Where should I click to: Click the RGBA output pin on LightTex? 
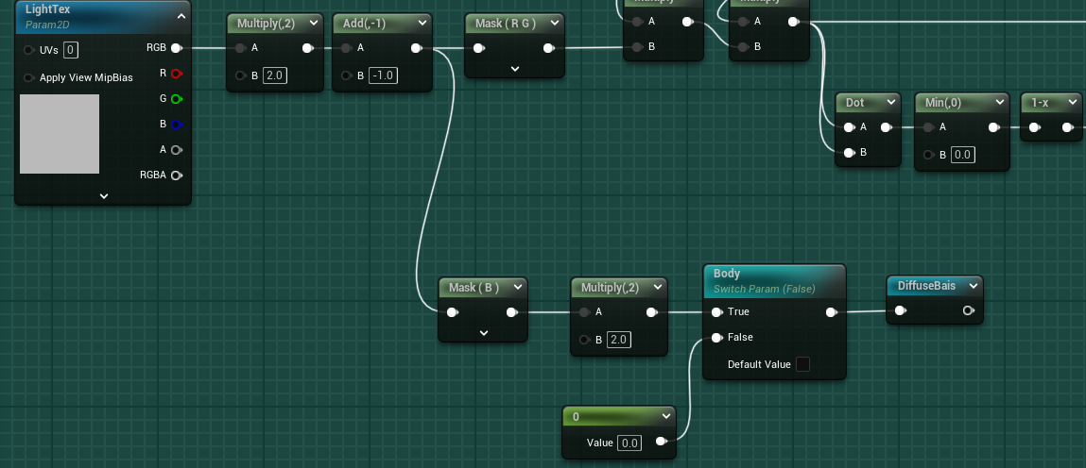(x=176, y=175)
